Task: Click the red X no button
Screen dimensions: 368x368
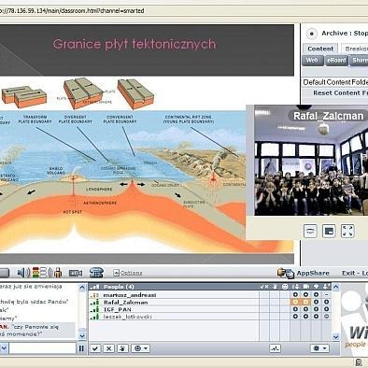Action: pos(108,348)
